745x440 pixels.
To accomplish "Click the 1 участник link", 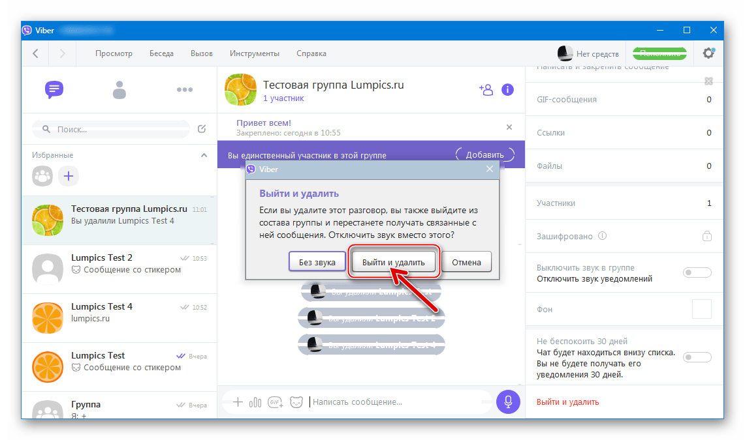I will pos(283,98).
